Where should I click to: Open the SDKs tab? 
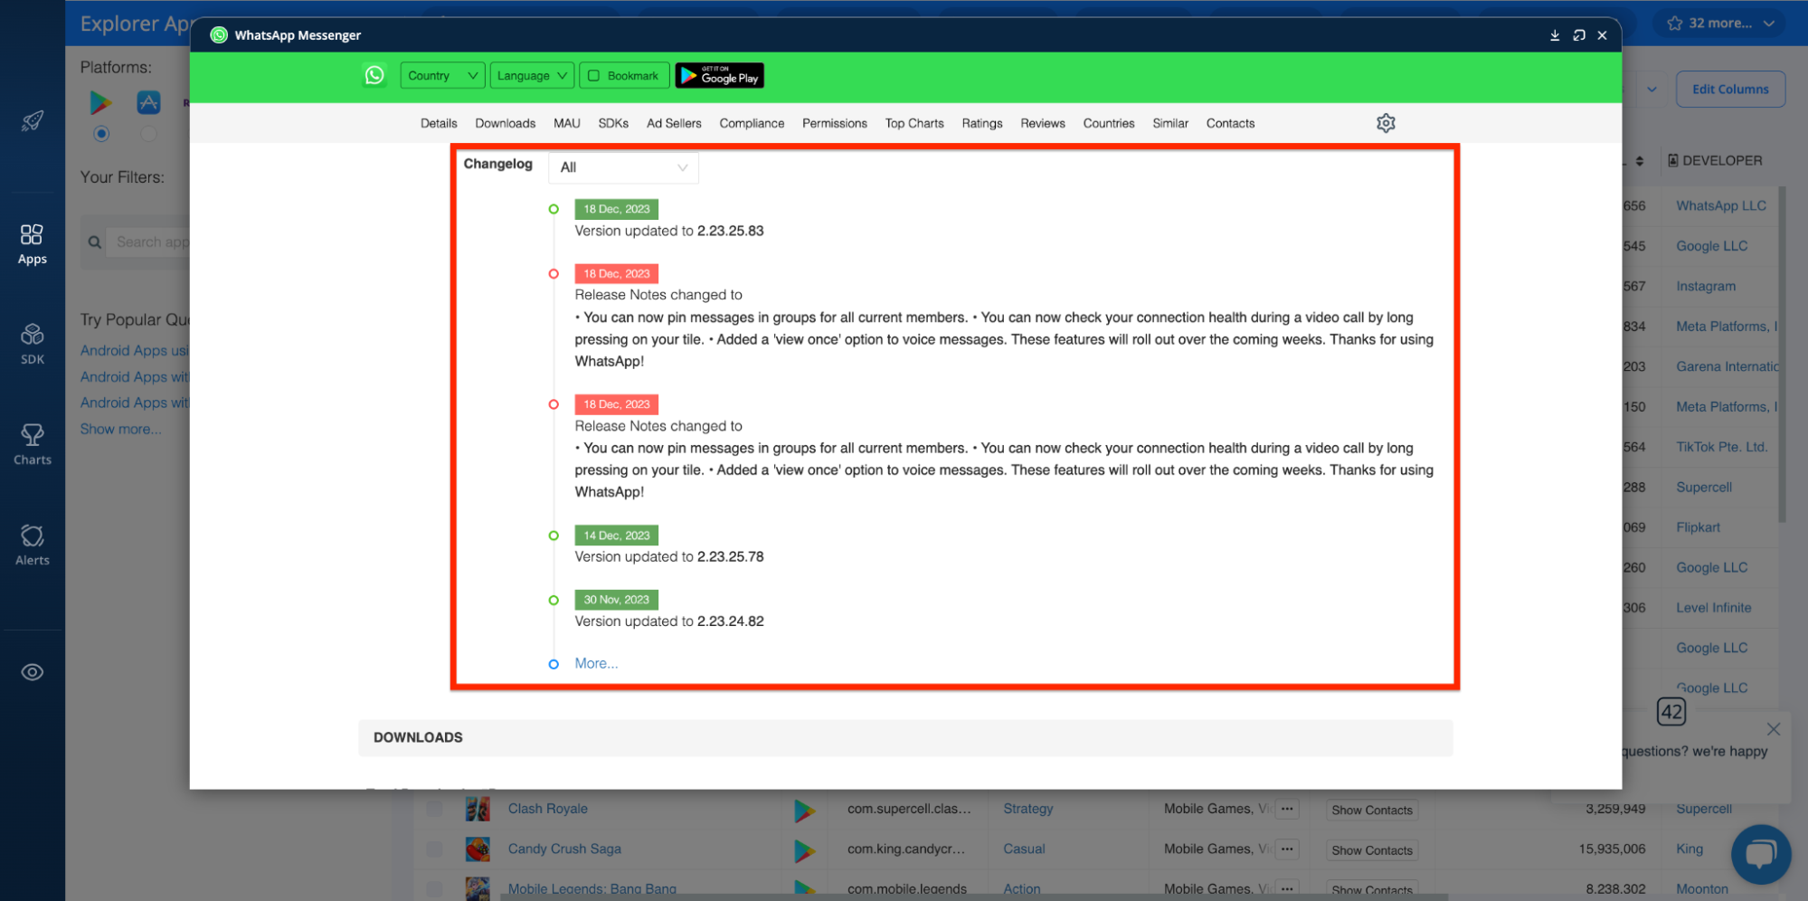pos(613,123)
